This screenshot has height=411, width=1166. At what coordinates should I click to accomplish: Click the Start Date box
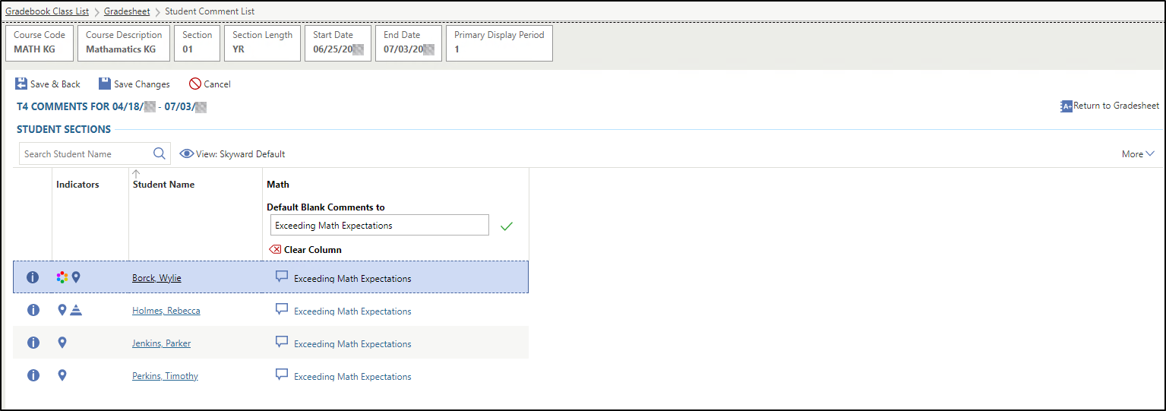[338, 43]
